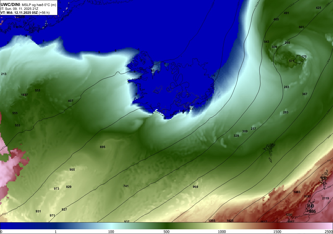
Task: Click the 'MSLP og hæð 0°C (m)' label
Action: [x=39, y=4]
